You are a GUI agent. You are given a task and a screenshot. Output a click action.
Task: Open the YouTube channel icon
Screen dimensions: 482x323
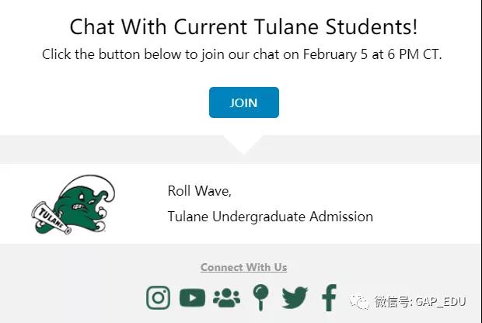(x=192, y=297)
